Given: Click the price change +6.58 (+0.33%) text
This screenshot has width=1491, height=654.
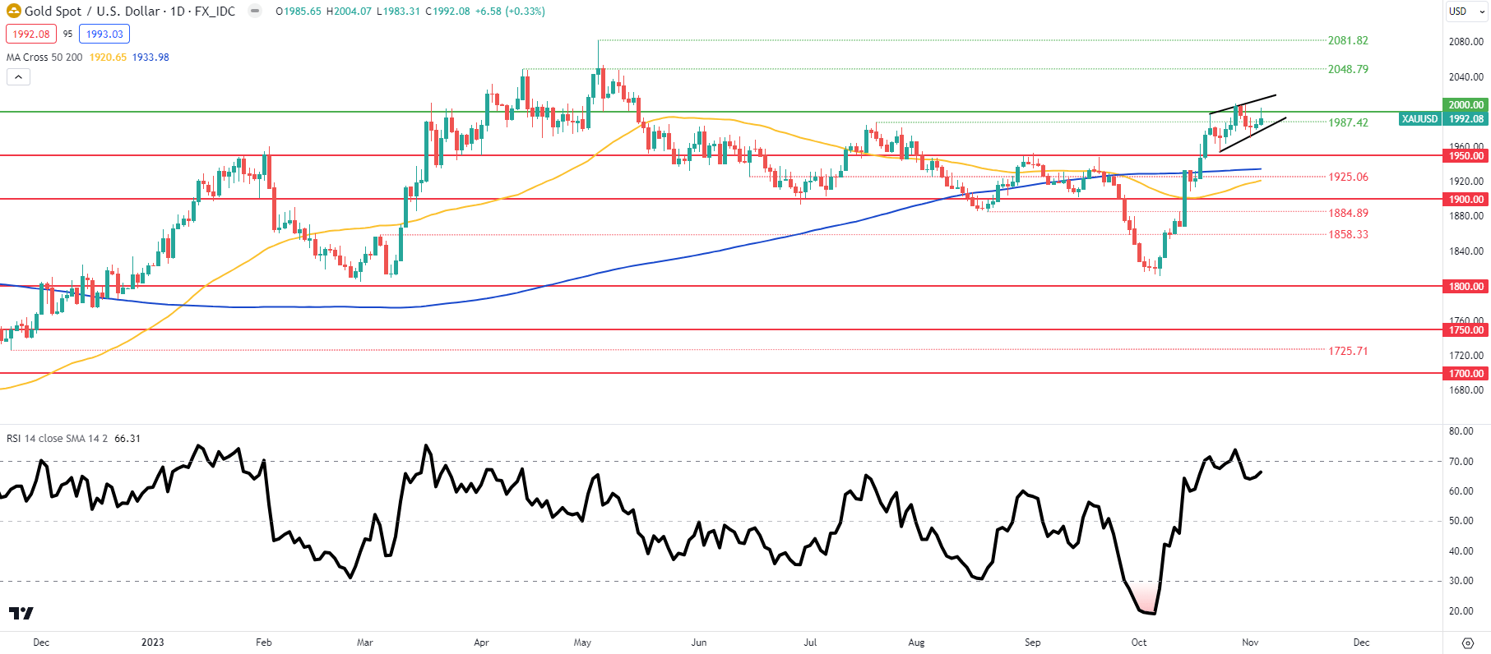Looking at the screenshot, I should pos(510,12).
